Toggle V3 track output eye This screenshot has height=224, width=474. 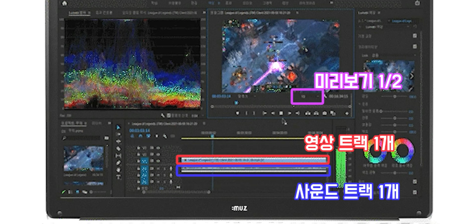coord(158,147)
